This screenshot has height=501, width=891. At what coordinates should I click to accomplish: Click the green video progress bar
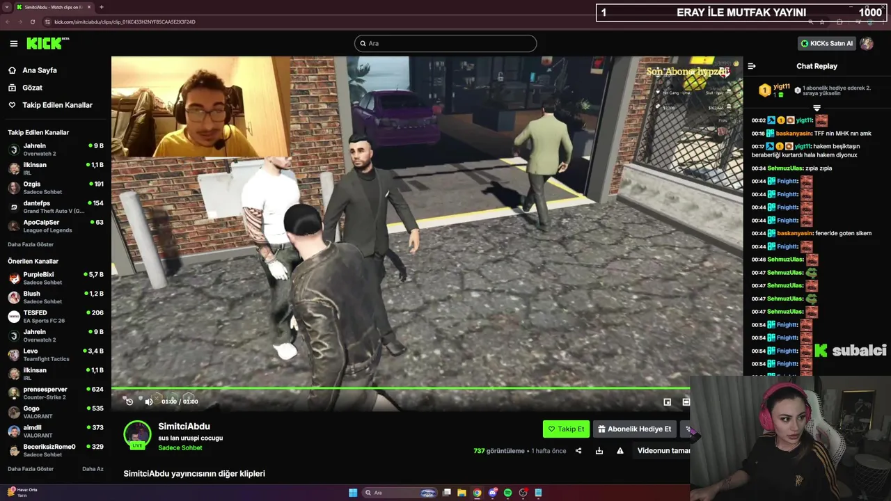[400, 388]
